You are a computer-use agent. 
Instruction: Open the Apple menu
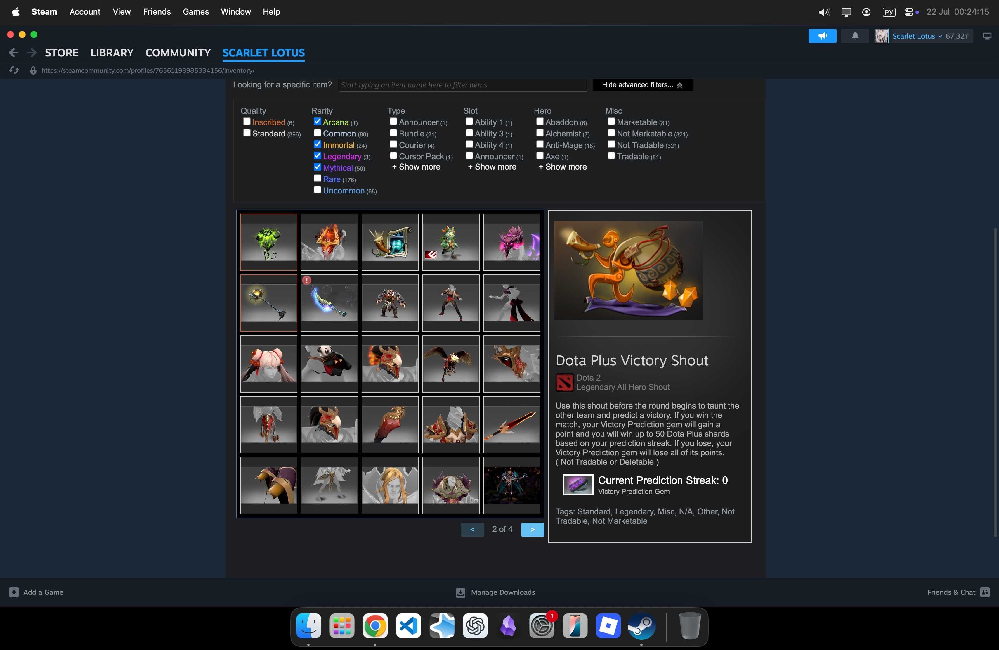click(15, 12)
